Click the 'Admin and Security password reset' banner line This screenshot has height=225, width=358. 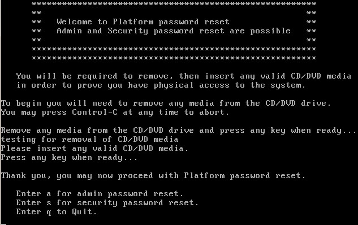tap(174, 31)
